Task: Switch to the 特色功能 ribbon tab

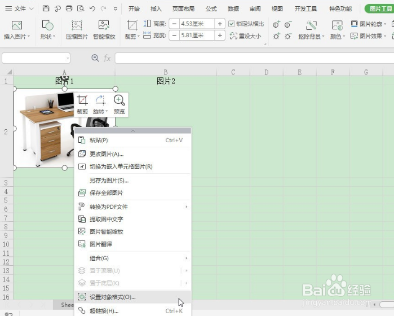Action: 340,9
